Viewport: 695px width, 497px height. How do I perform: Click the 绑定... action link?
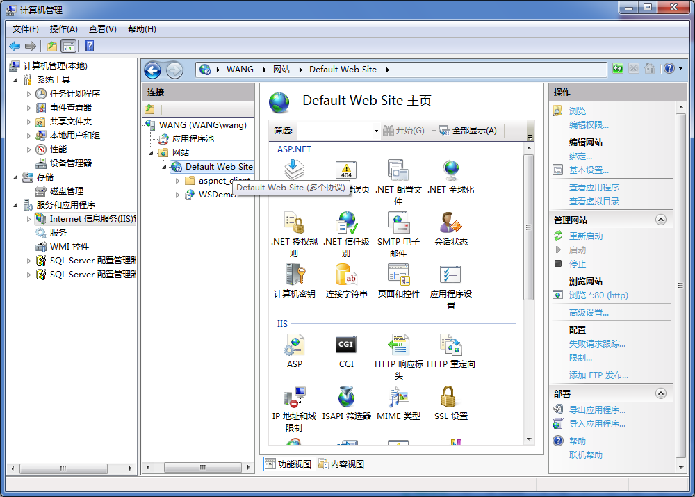click(580, 156)
